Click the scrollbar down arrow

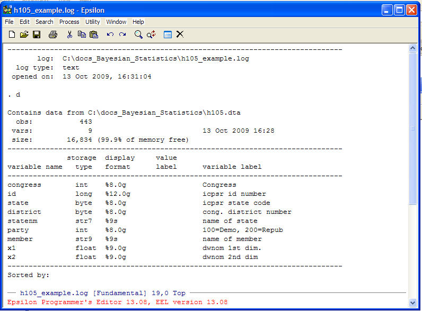(x=413, y=301)
